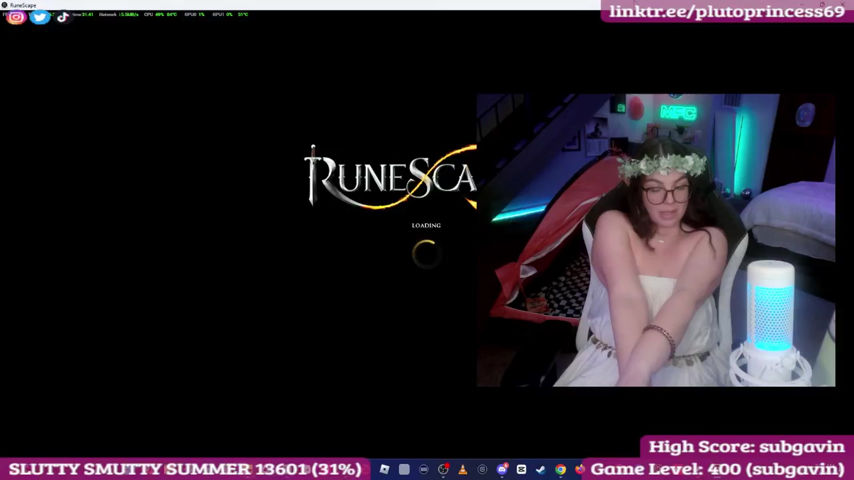Open CapCut from the taskbar
This screenshot has height=480, width=854.
521,469
